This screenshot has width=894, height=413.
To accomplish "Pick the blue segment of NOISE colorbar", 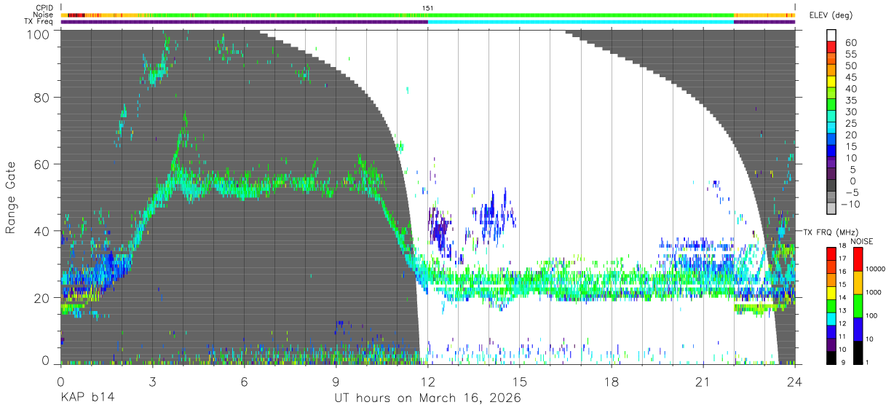I will coord(858,328).
